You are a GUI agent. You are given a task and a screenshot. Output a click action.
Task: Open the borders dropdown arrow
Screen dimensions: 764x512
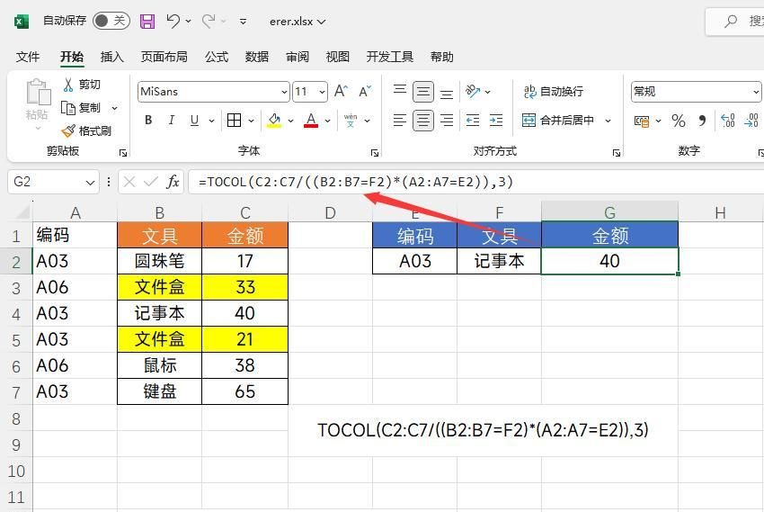coord(252,121)
